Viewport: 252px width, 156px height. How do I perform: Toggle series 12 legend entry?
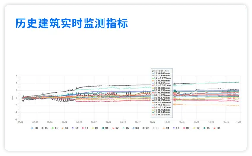click(75, 128)
